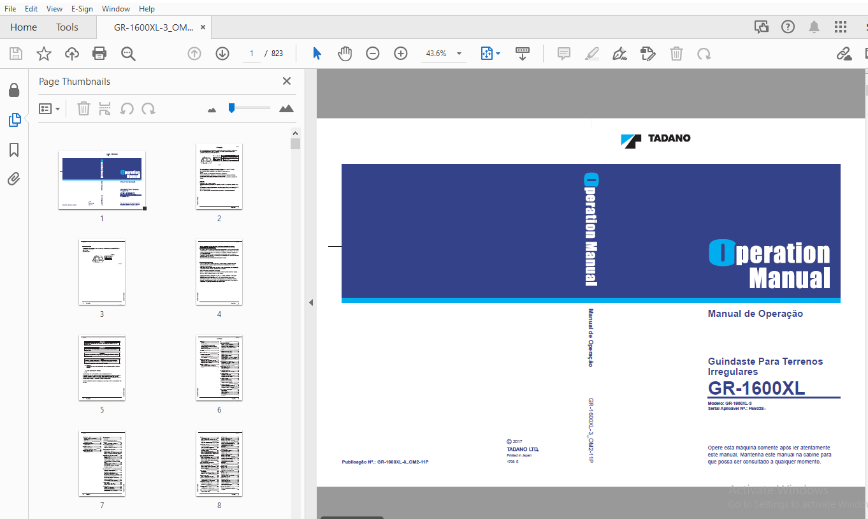Activate the selection arrow tool

point(317,54)
